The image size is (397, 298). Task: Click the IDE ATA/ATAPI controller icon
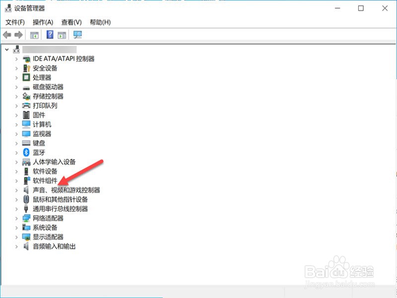click(x=26, y=59)
